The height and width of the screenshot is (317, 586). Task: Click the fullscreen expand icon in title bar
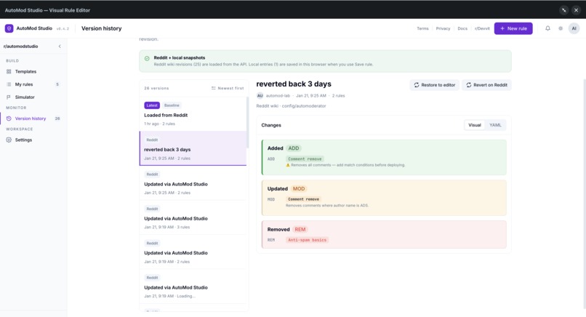coord(563,10)
